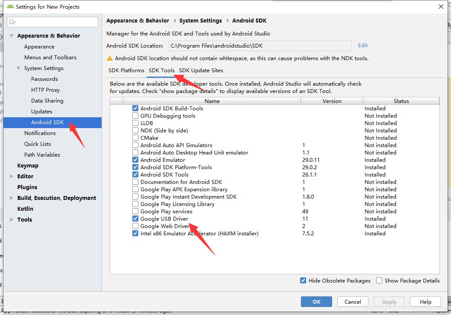Click the Android Studio icon in title bar
The image size is (451, 315).
(10, 6)
